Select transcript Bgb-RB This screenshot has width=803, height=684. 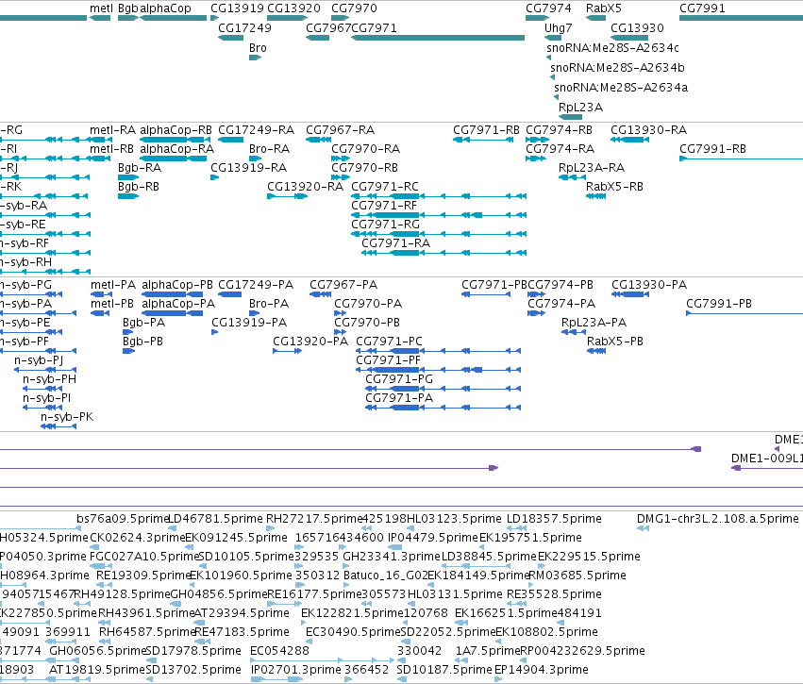click(x=128, y=196)
